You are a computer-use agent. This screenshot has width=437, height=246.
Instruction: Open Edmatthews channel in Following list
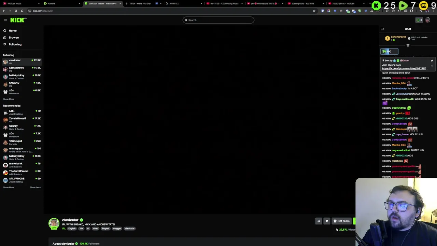tap(22, 69)
